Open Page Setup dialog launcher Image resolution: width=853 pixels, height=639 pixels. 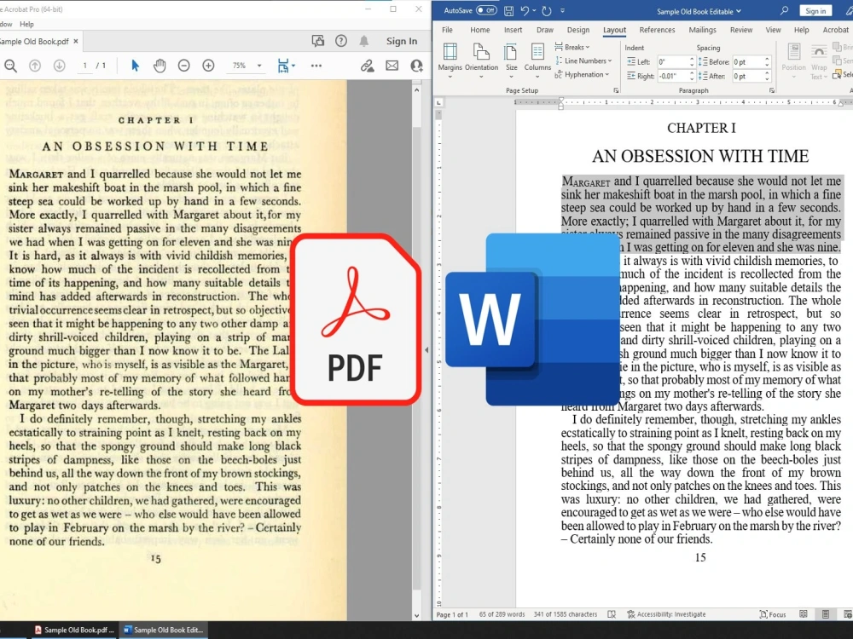(x=616, y=91)
